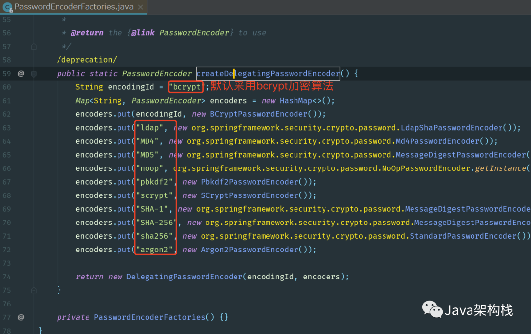Image resolution: width=531 pixels, height=334 pixels.
Task: Click line number 60 in the gutter
Action: point(7,87)
